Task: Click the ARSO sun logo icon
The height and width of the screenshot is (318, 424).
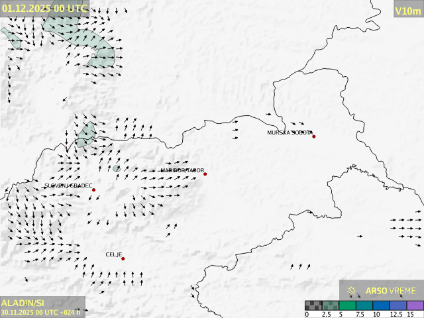Action: click(x=352, y=291)
